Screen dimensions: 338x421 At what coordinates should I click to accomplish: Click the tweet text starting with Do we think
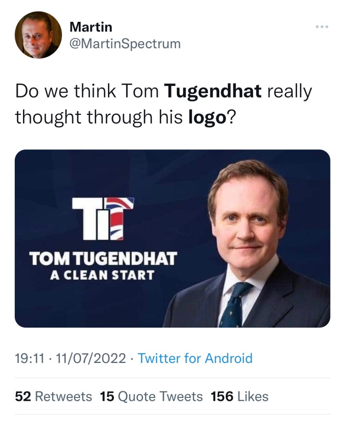click(x=82, y=91)
